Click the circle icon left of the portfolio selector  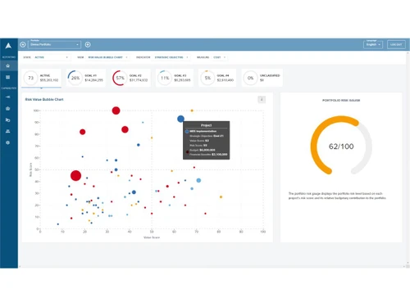coord(23,44)
